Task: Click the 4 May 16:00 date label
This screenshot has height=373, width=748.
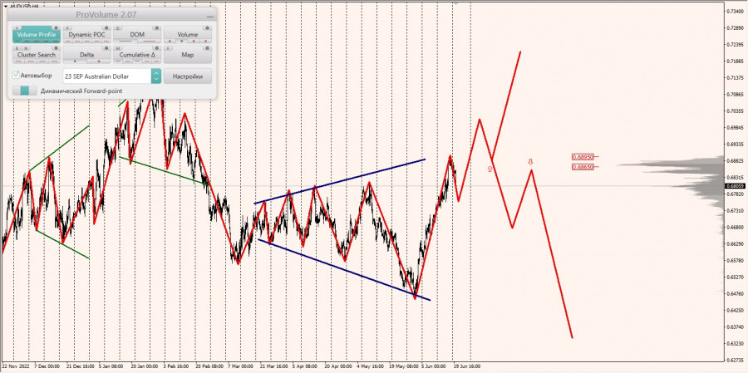Action: click(x=370, y=367)
